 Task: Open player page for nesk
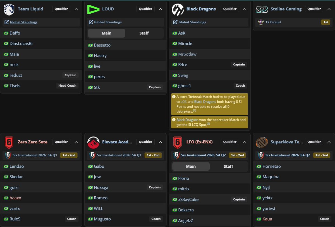click(14, 65)
